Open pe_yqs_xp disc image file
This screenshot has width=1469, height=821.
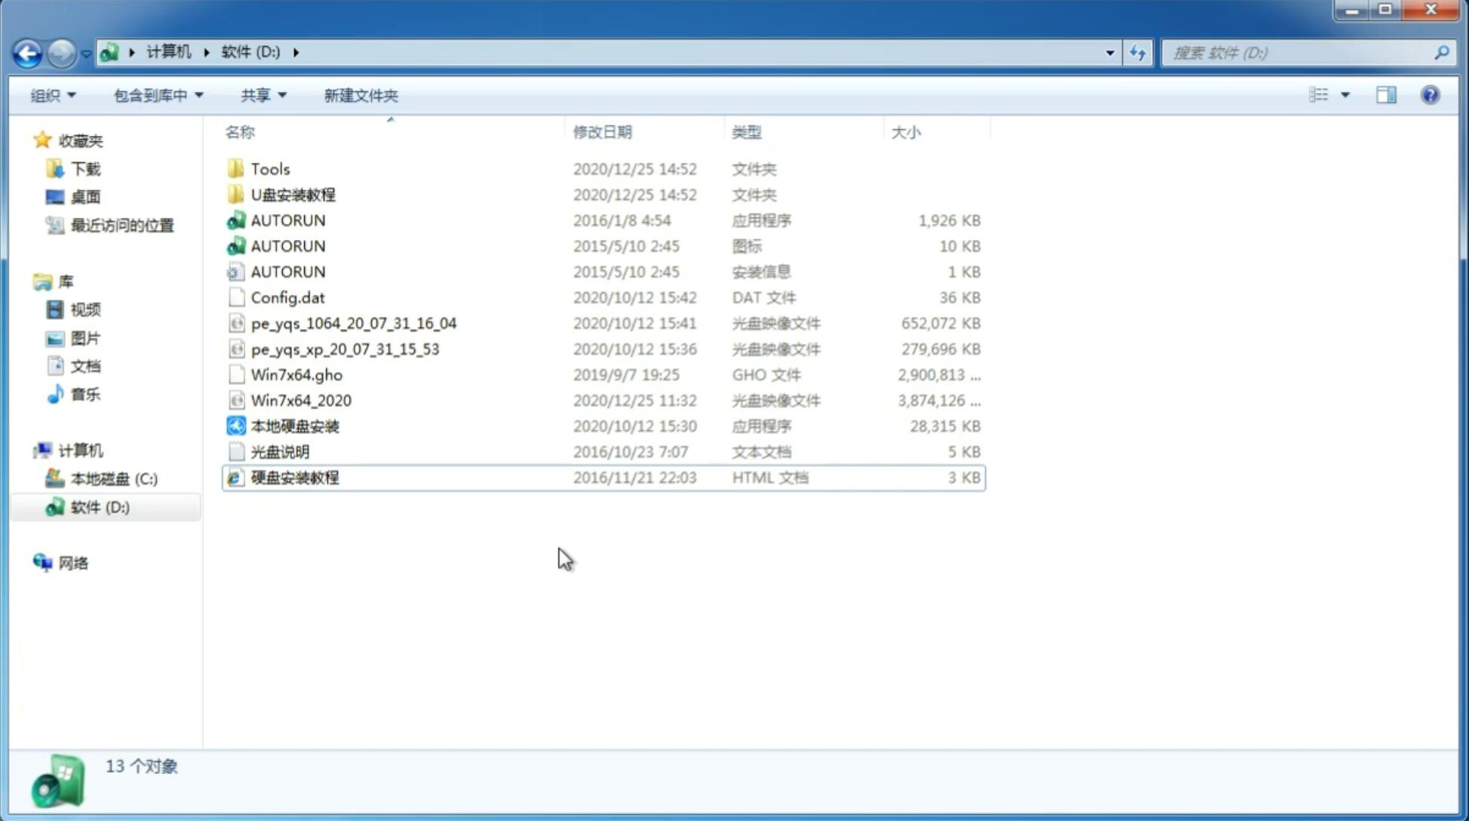click(345, 349)
